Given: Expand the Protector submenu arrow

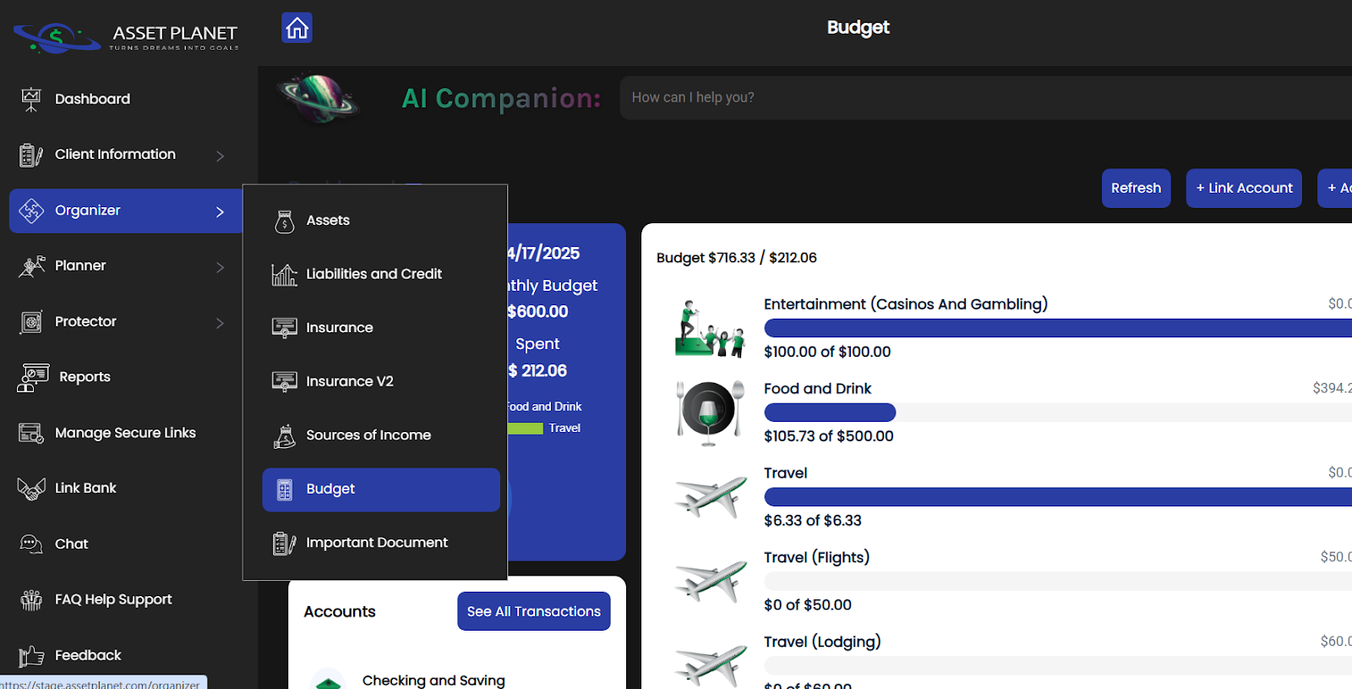Looking at the screenshot, I should 220,323.
